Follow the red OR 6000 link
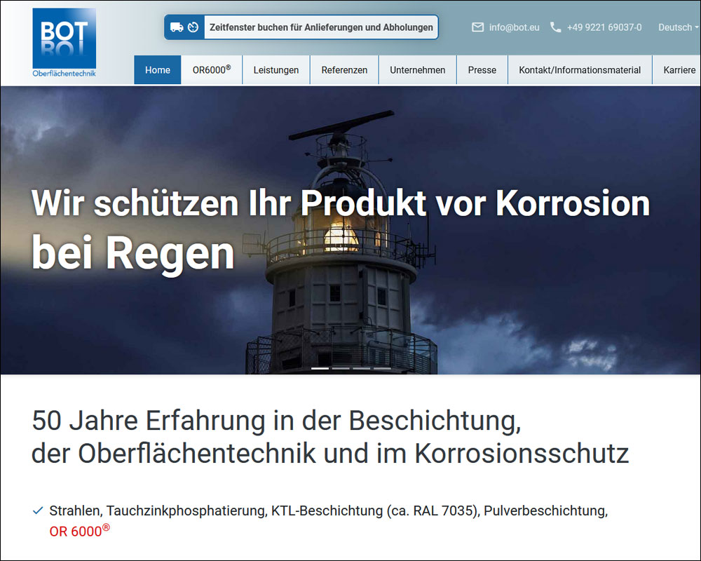 click(x=76, y=532)
